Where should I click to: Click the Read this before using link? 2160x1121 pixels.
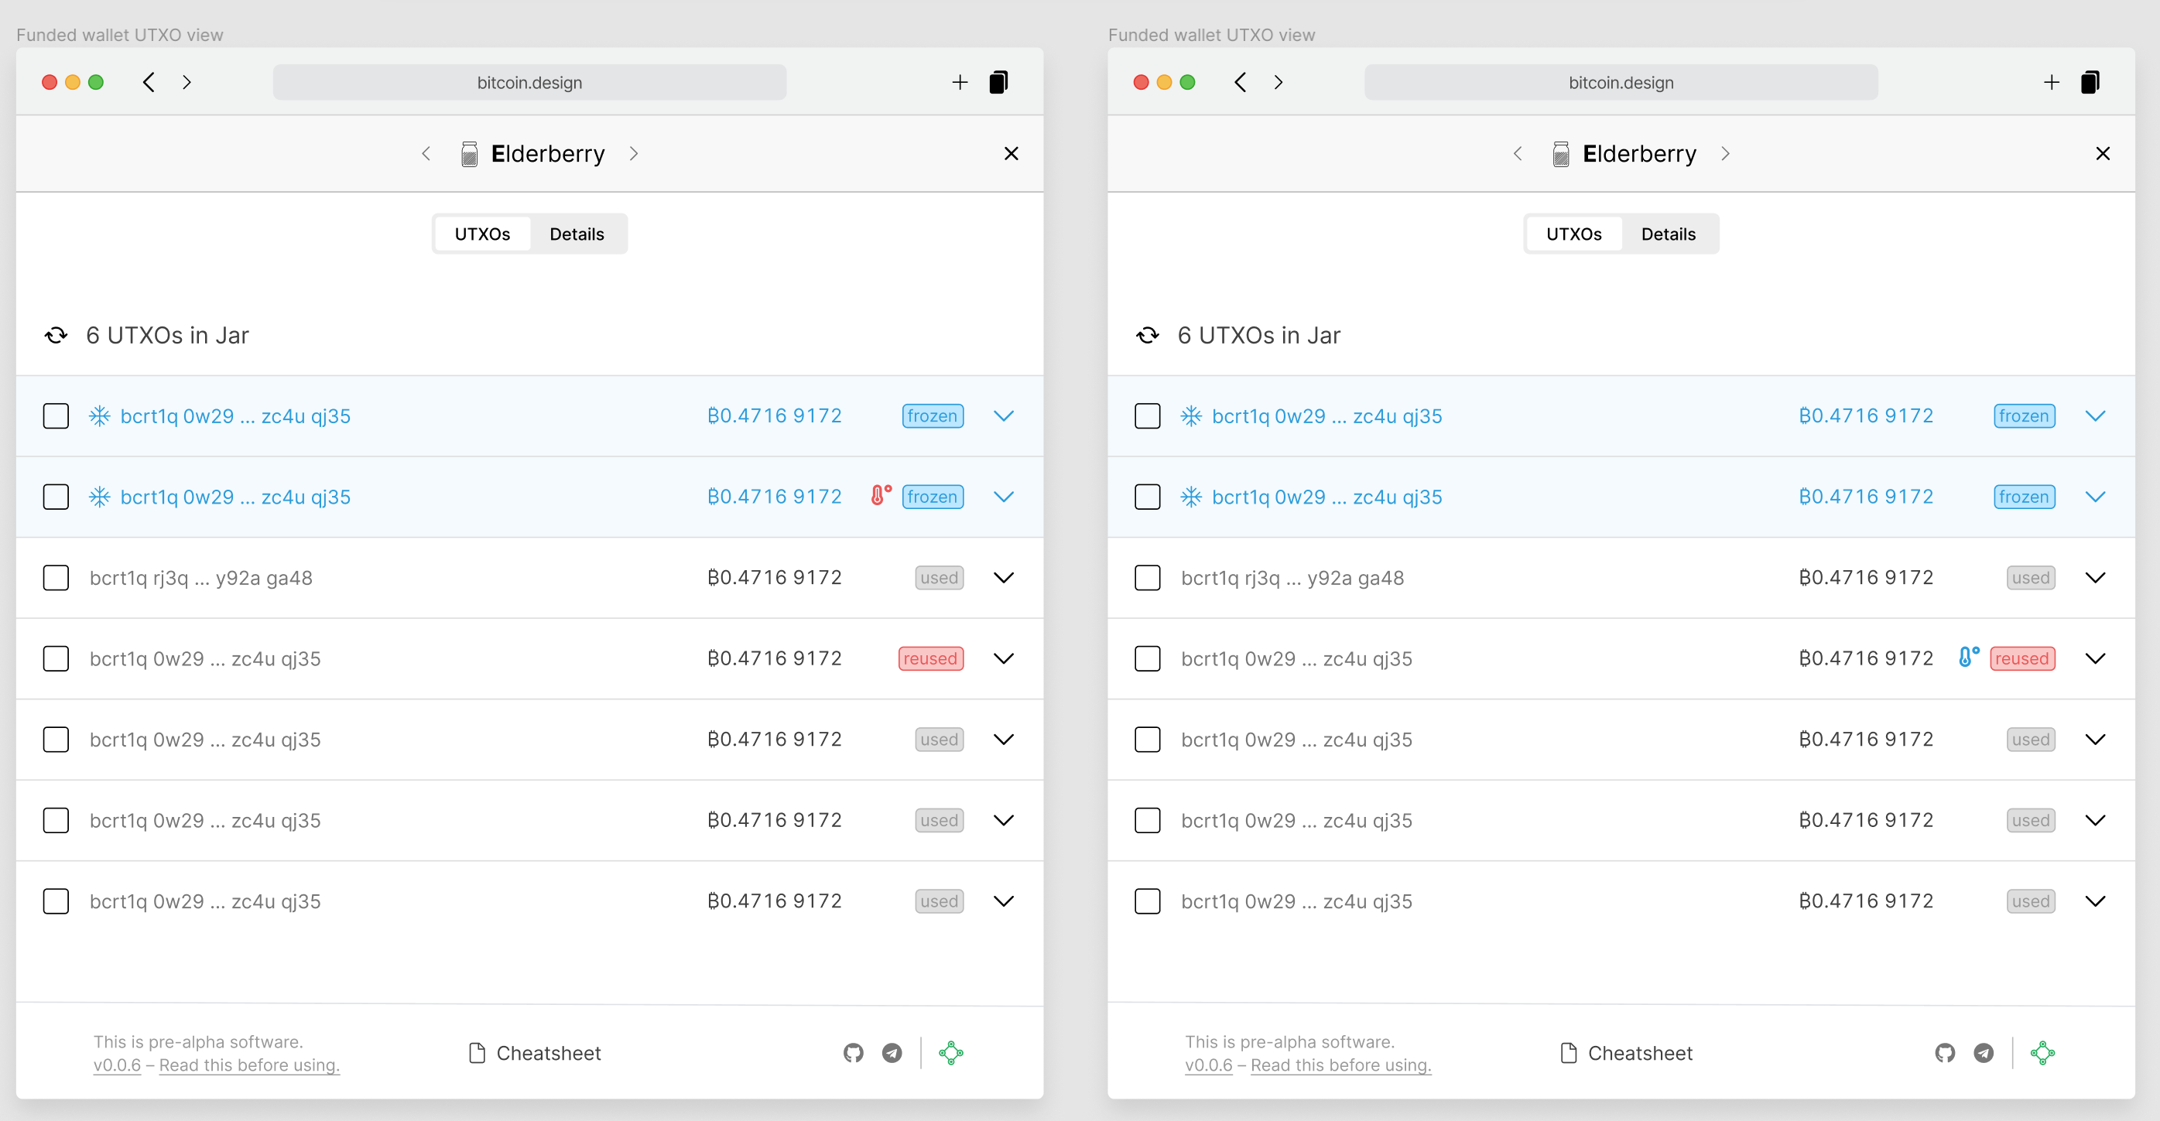[249, 1065]
